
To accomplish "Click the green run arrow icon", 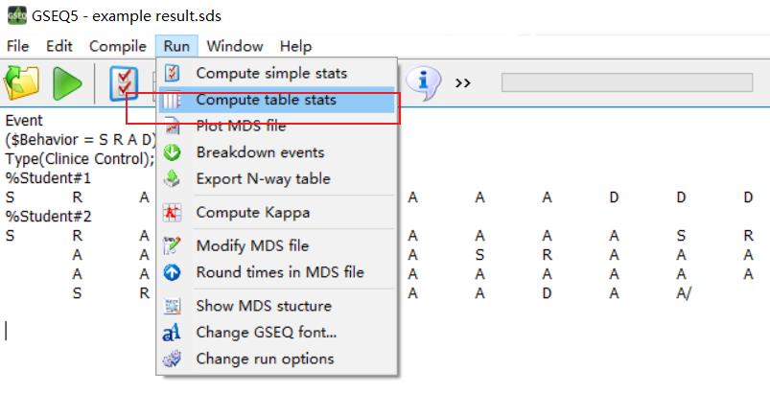I will click(x=67, y=83).
